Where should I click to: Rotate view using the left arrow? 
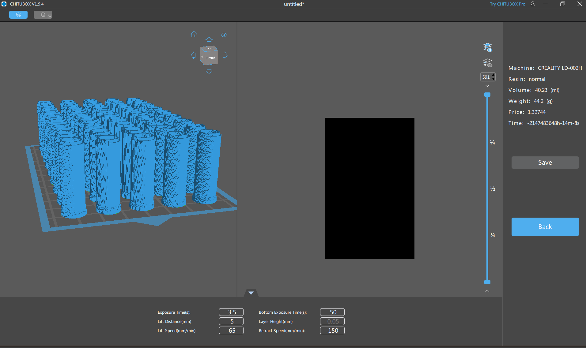point(193,55)
